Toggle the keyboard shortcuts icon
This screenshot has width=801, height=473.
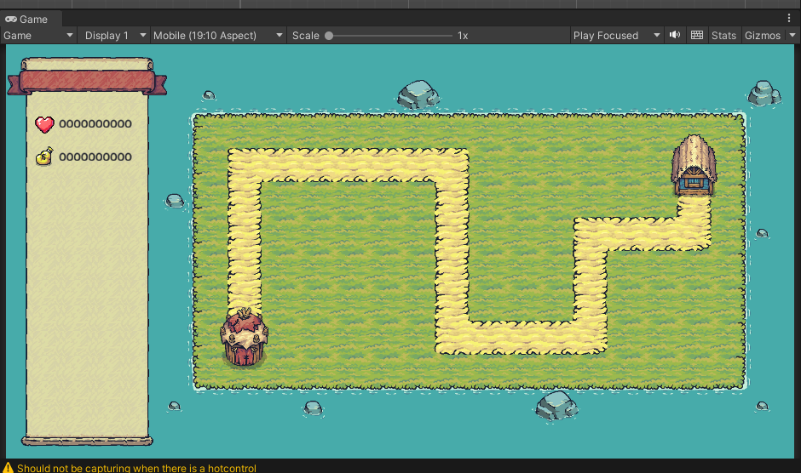[697, 35]
